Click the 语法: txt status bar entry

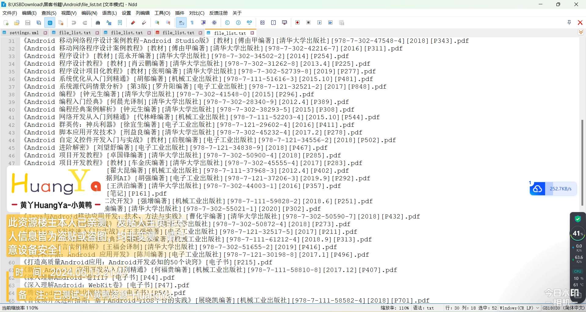tap(424, 308)
